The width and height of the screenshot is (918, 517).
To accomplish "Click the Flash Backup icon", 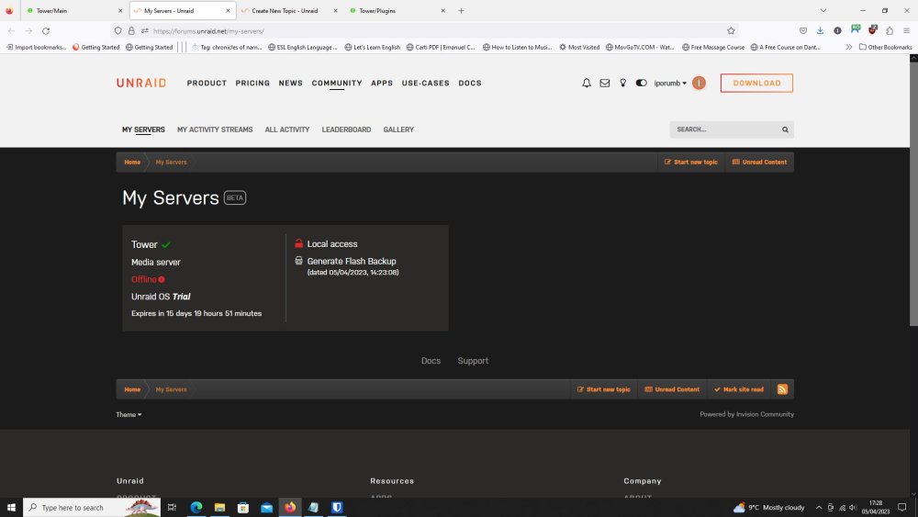I will pos(298,261).
